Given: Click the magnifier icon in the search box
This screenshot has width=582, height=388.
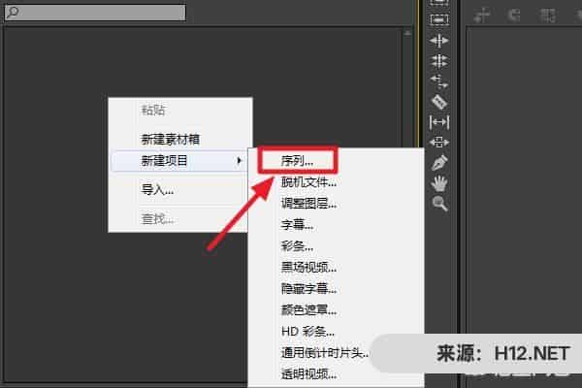Looking at the screenshot, I should 13,13.
